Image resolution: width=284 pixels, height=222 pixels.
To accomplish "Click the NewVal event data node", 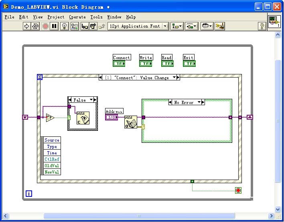I will point(52,172).
